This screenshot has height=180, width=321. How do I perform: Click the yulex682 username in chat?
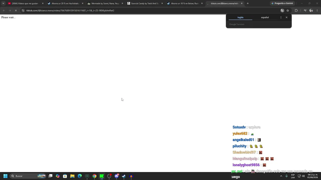240,133
